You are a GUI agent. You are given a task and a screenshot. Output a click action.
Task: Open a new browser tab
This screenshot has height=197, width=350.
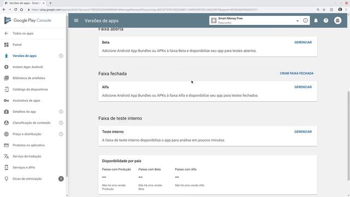(50, 3)
